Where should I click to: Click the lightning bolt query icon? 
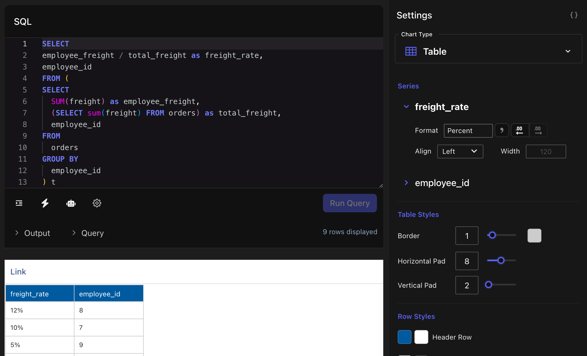click(x=45, y=203)
